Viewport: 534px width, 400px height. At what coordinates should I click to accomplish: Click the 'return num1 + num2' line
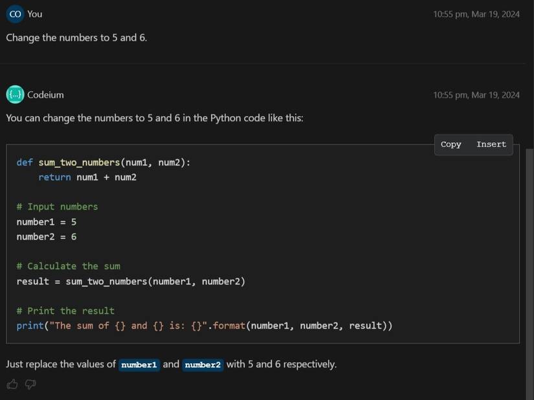coord(87,177)
